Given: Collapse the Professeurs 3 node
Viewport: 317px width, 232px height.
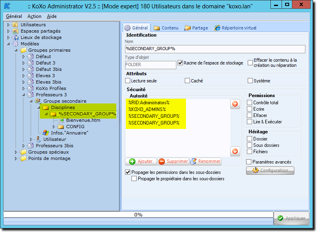Looking at the screenshot, I should pyautogui.click(x=23, y=95).
